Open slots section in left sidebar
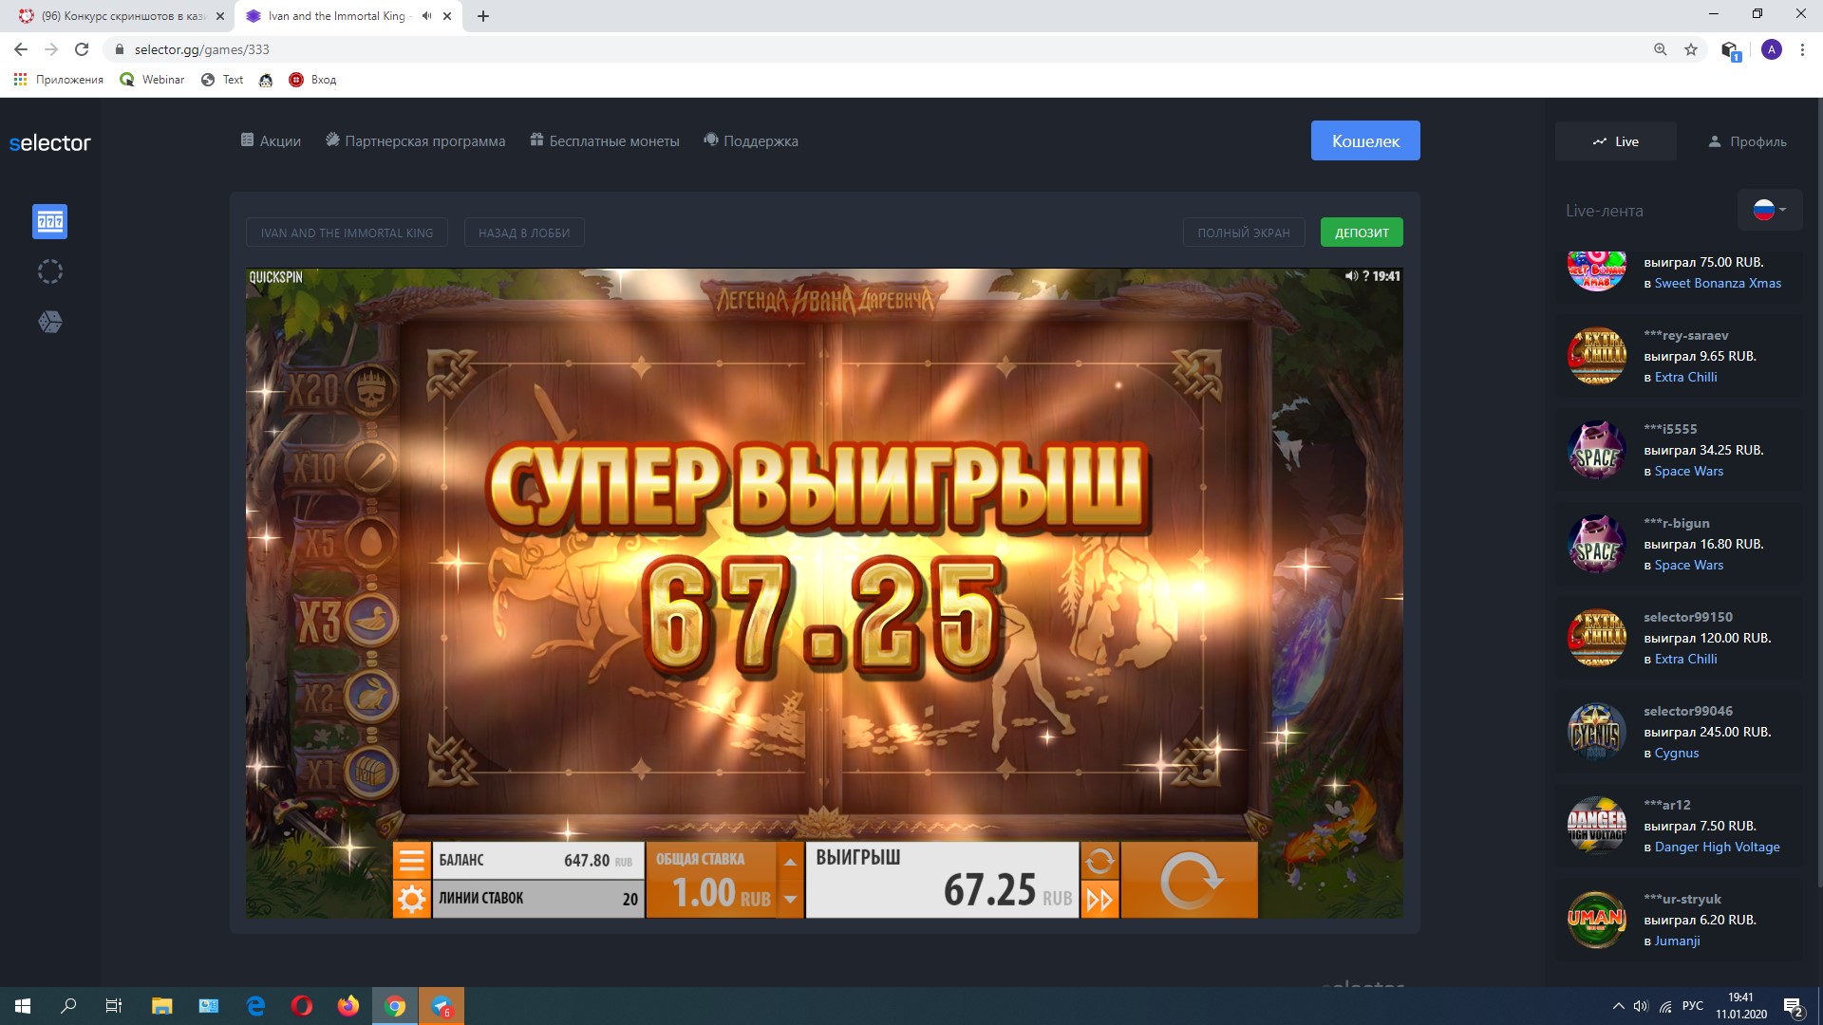1823x1025 pixels. [x=50, y=222]
